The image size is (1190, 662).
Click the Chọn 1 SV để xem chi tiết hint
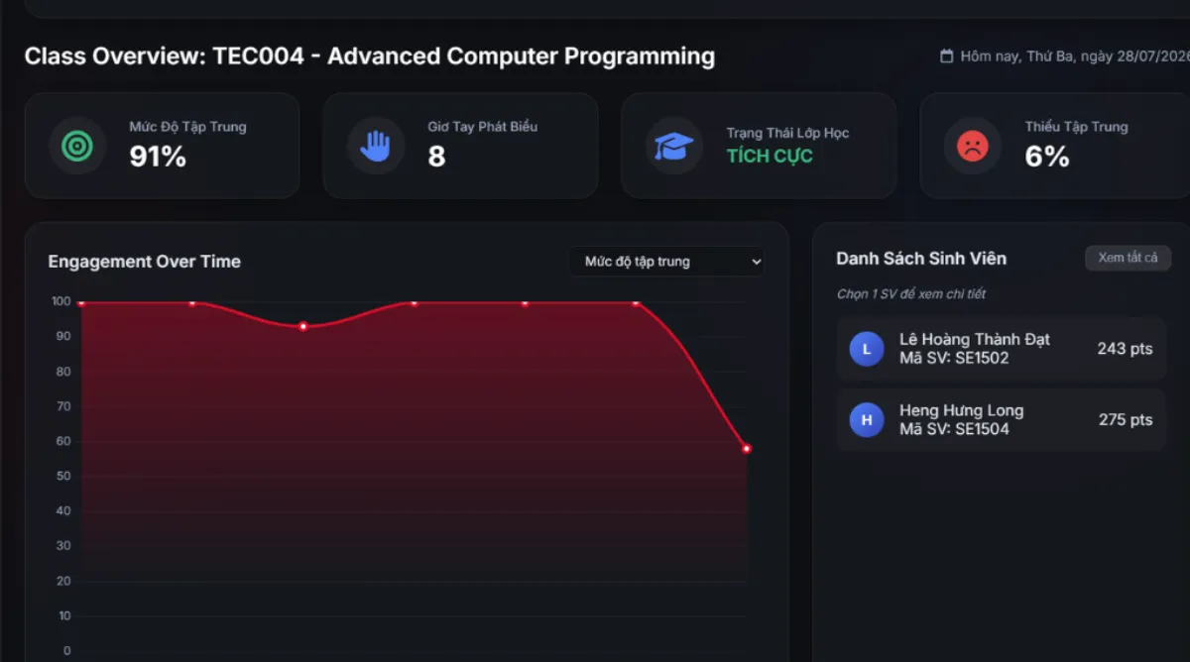click(911, 294)
